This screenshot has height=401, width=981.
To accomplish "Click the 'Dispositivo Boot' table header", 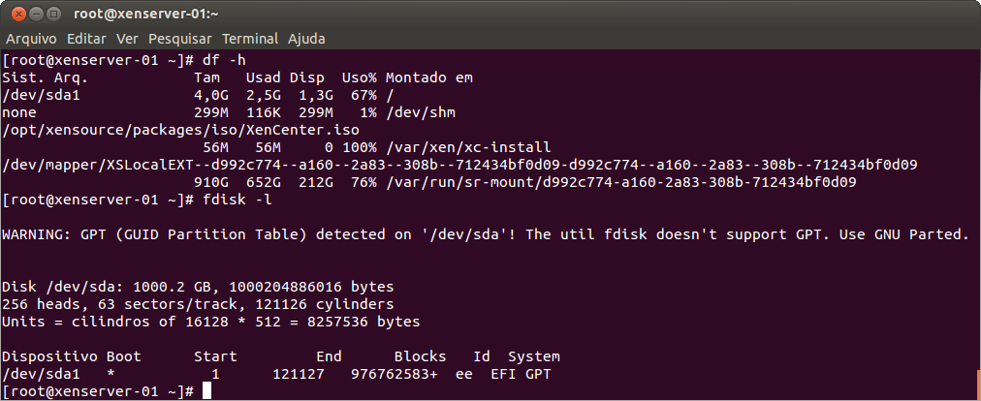I will pyautogui.click(x=72, y=356).
